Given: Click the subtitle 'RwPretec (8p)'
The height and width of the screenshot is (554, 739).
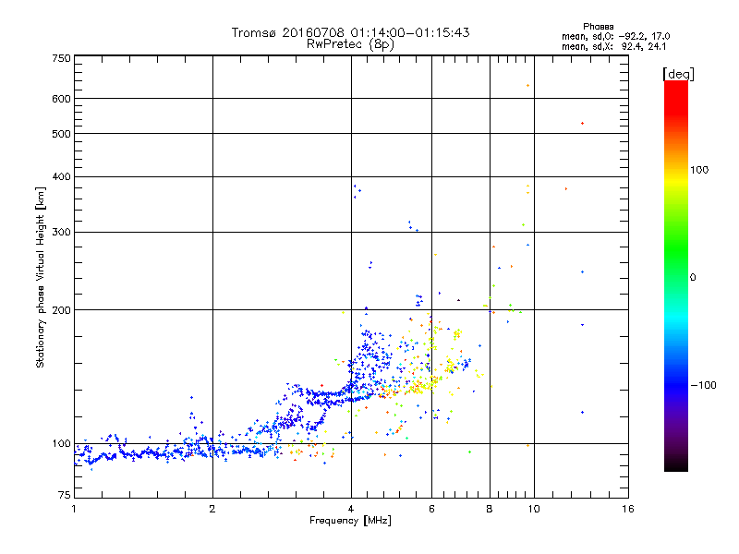Looking at the screenshot, I should [x=350, y=44].
